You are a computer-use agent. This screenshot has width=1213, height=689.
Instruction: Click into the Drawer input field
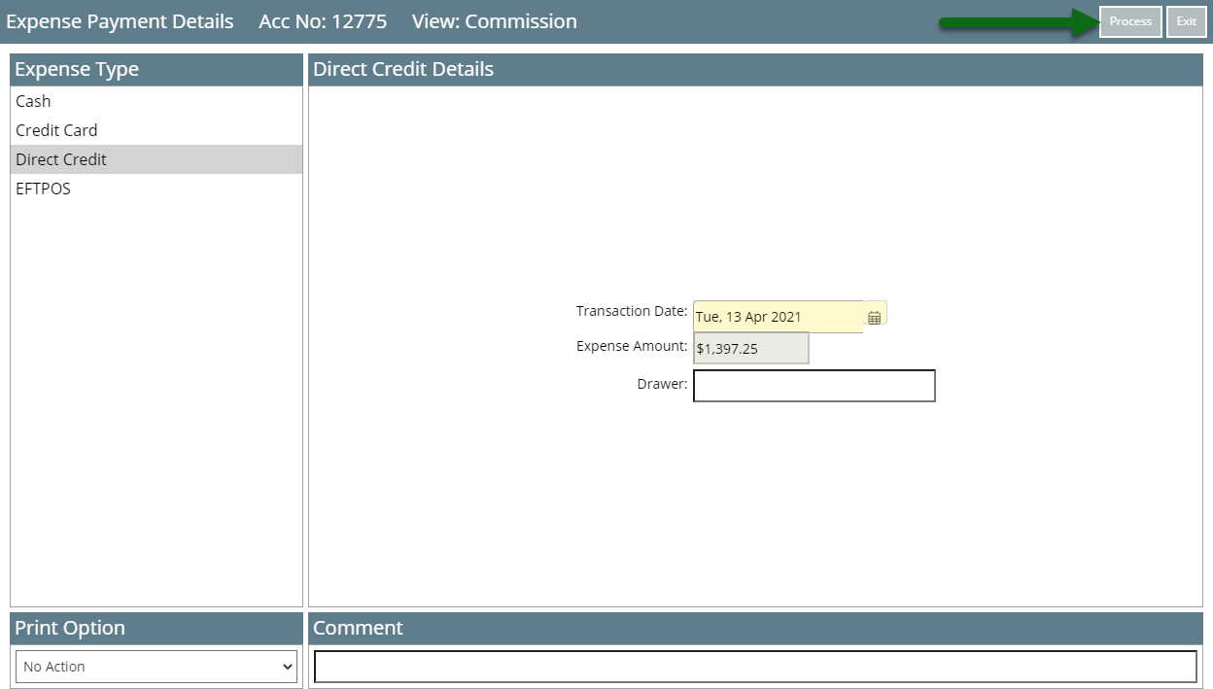pos(814,386)
